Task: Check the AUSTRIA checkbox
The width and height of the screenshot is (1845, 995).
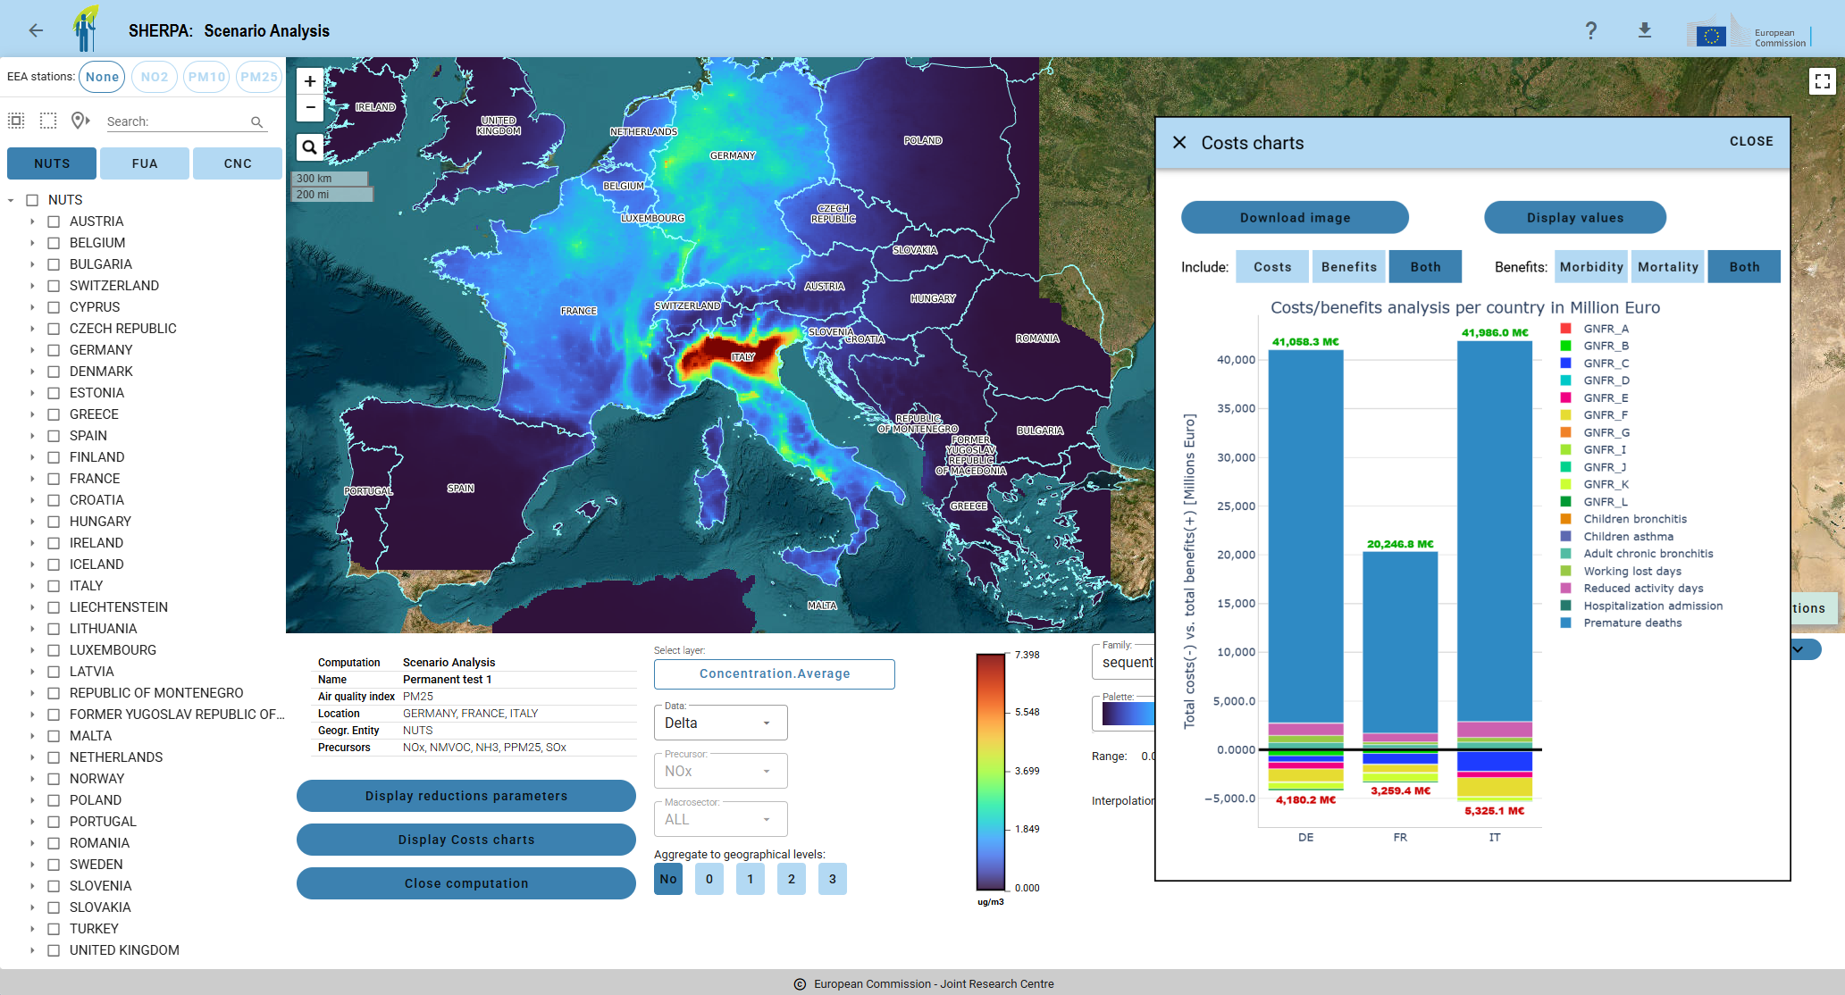Action: coord(54,222)
